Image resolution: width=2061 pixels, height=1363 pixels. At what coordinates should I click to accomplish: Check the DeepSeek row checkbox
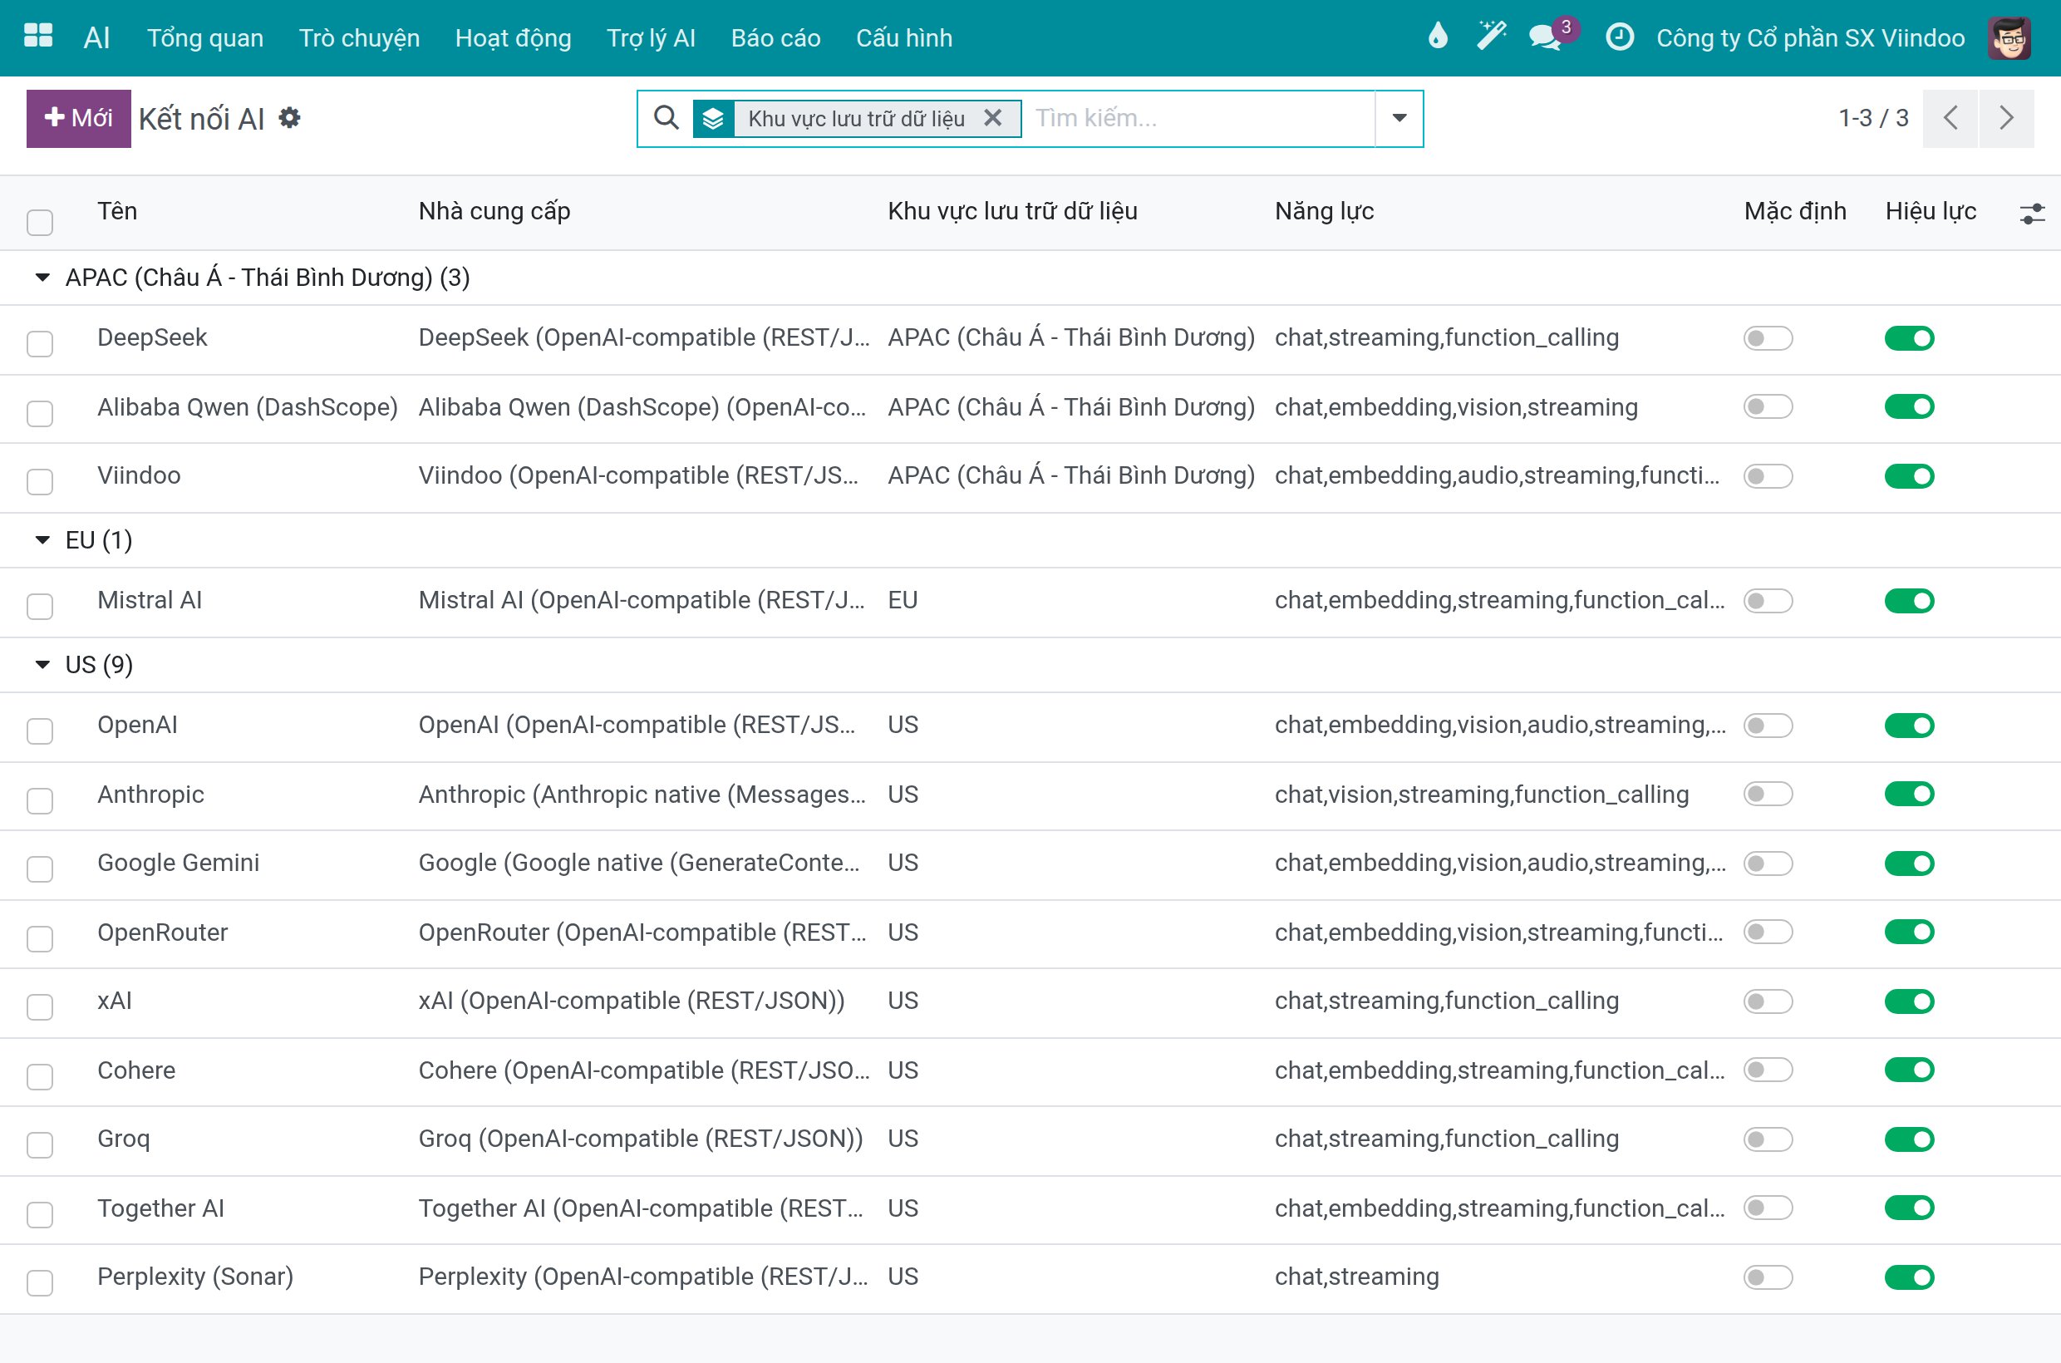40,343
